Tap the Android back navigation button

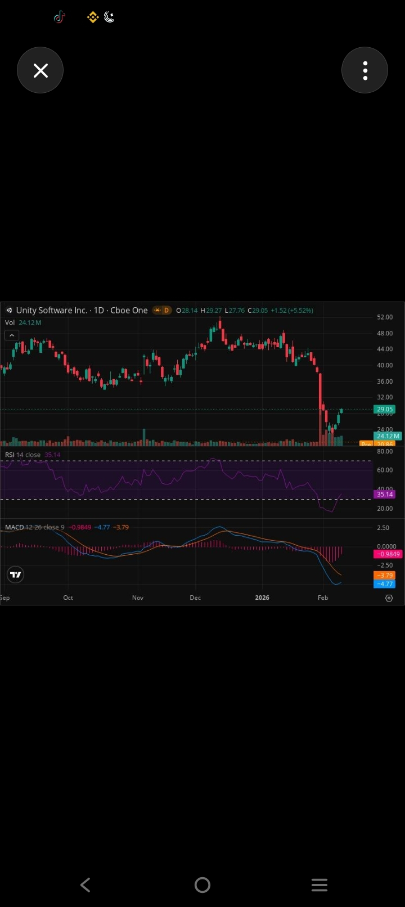click(x=85, y=885)
